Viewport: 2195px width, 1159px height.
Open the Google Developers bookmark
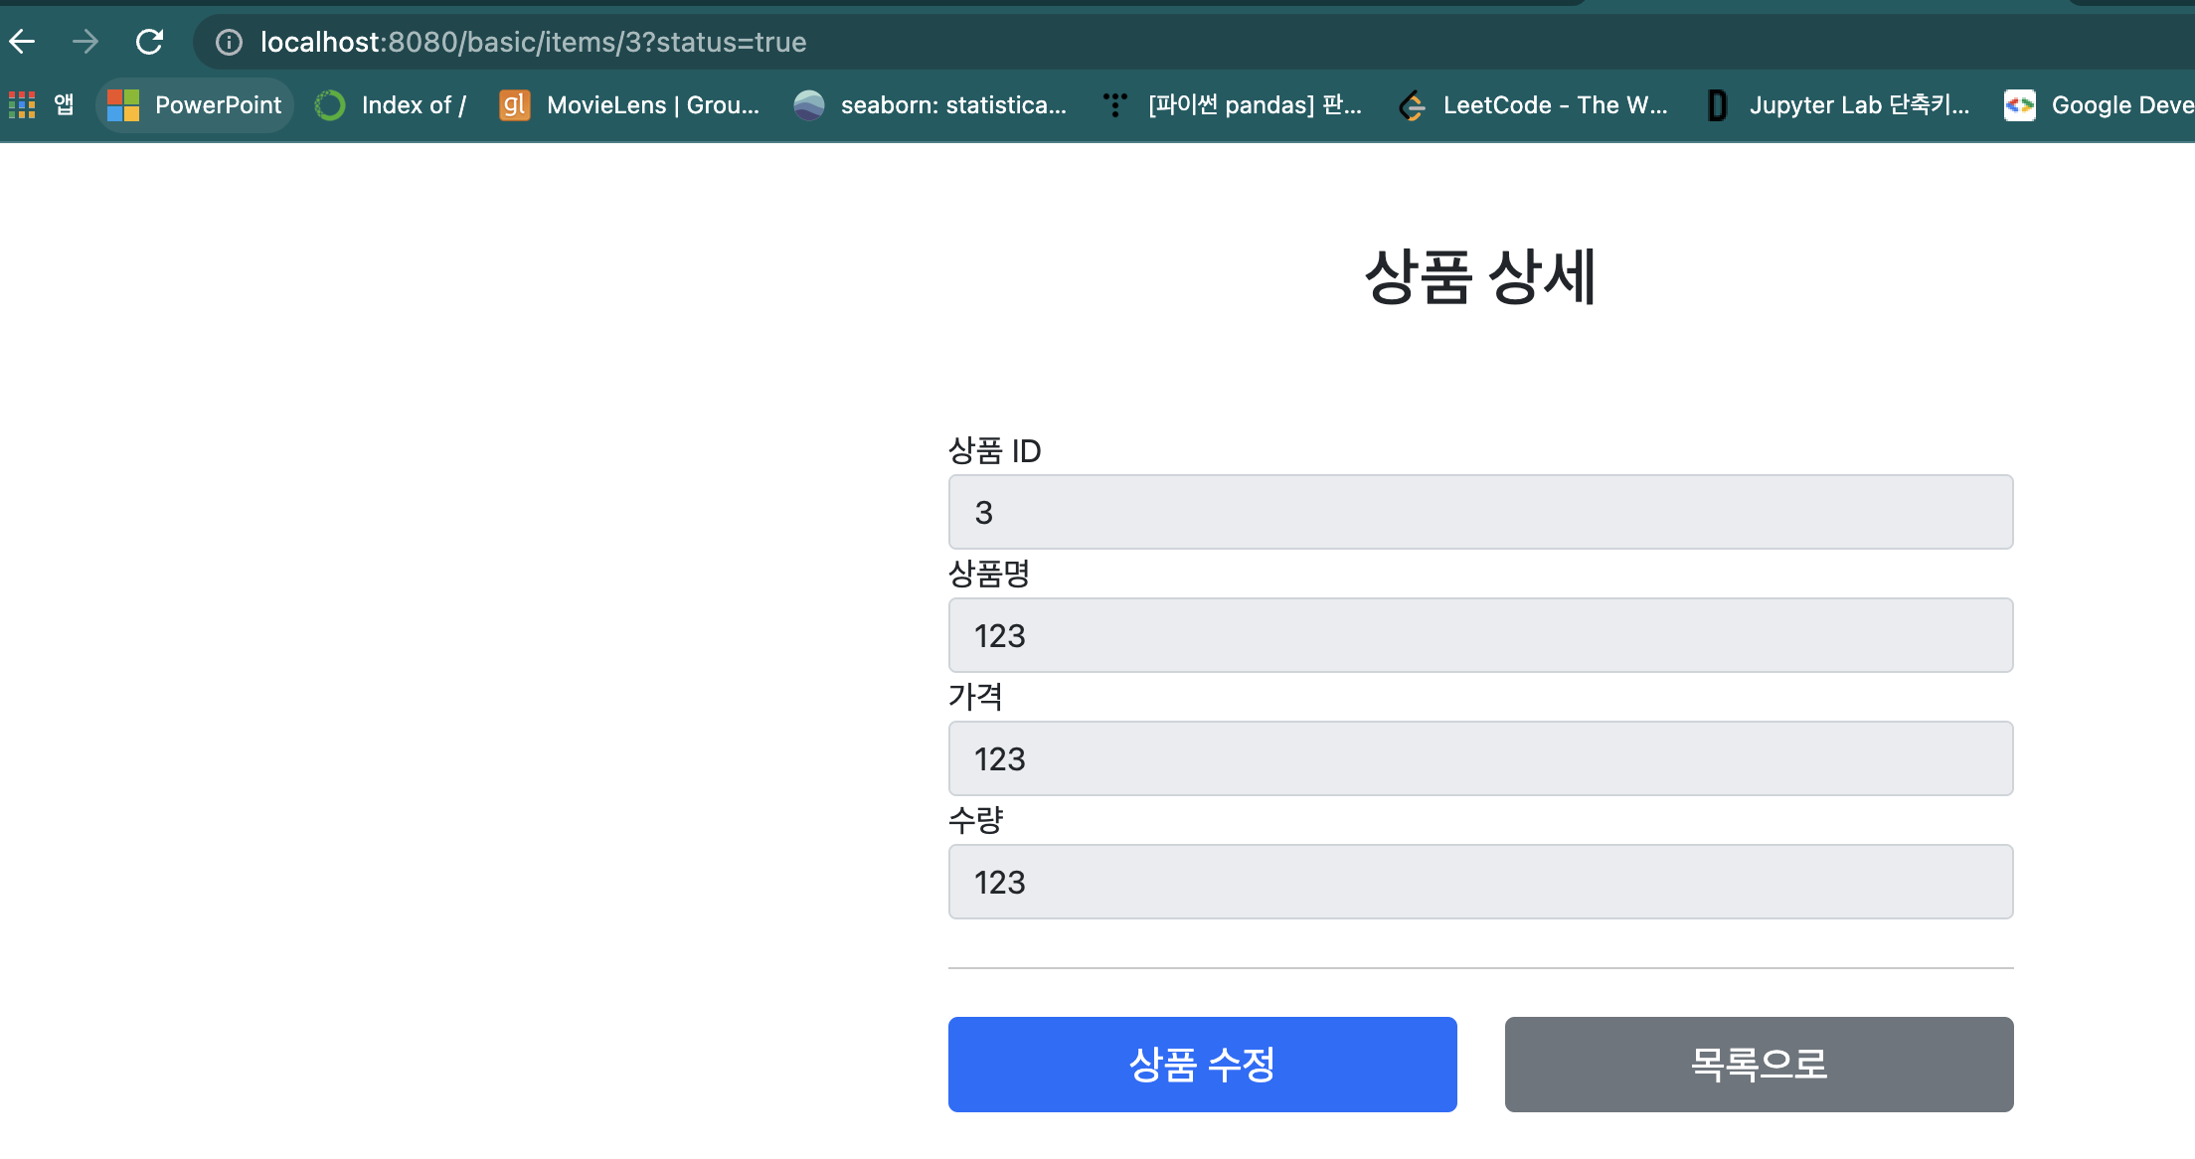pyautogui.click(x=2100, y=104)
